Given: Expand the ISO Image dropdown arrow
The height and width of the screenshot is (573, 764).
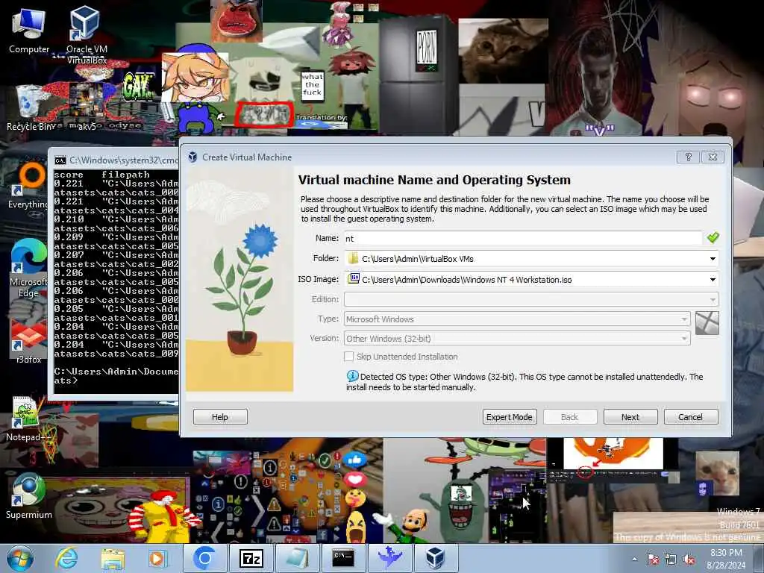Looking at the screenshot, I should [713, 280].
